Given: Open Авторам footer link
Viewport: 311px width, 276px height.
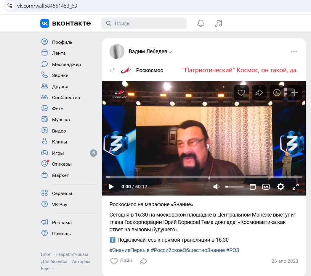Looking at the screenshot, I should tap(81, 261).
